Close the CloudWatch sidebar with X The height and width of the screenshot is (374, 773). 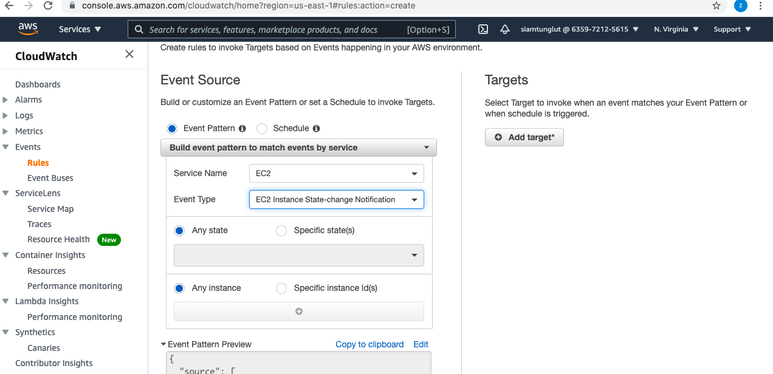(x=129, y=54)
